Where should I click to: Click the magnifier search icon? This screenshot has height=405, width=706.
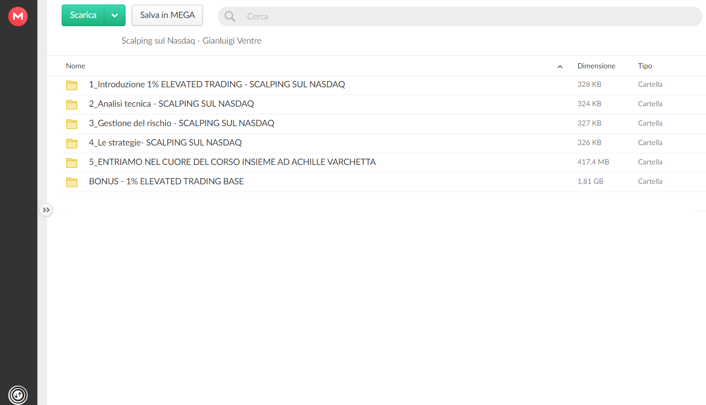pyautogui.click(x=230, y=16)
